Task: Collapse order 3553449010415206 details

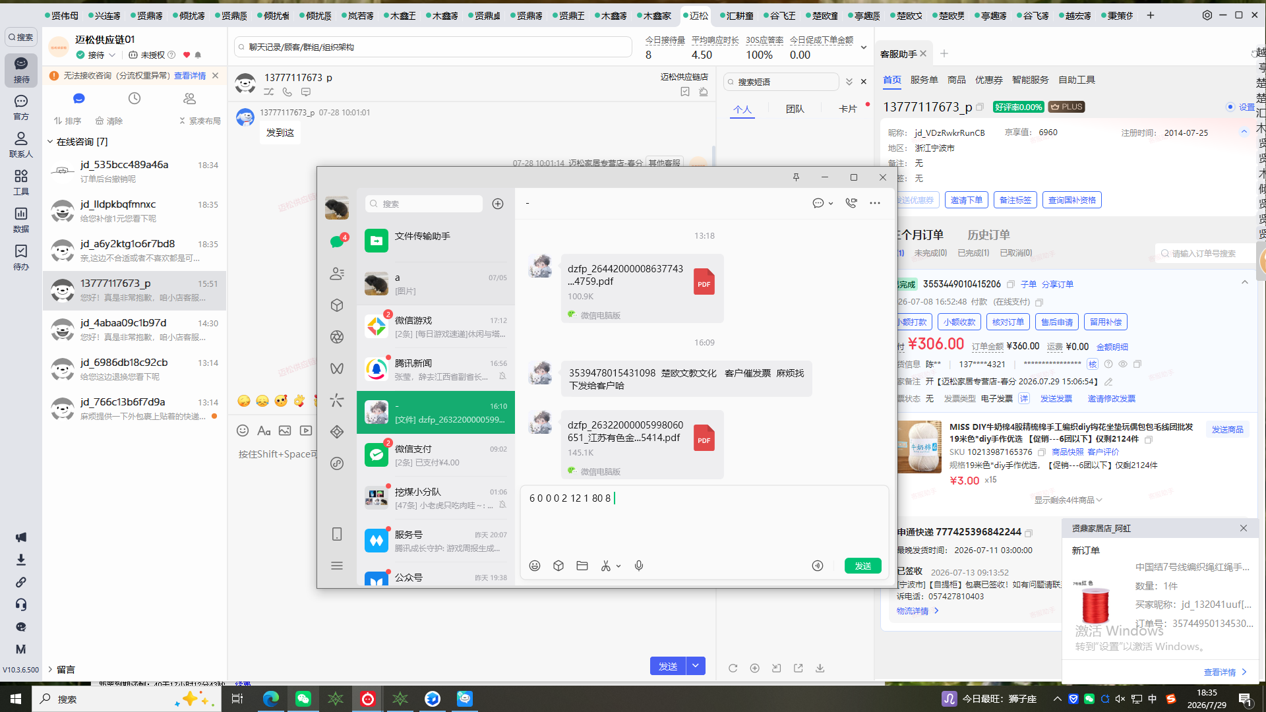Action: tap(1245, 283)
